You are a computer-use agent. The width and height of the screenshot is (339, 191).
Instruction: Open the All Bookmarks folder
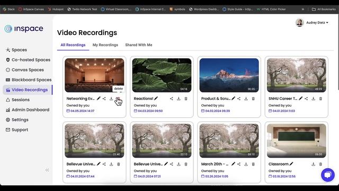point(324,10)
